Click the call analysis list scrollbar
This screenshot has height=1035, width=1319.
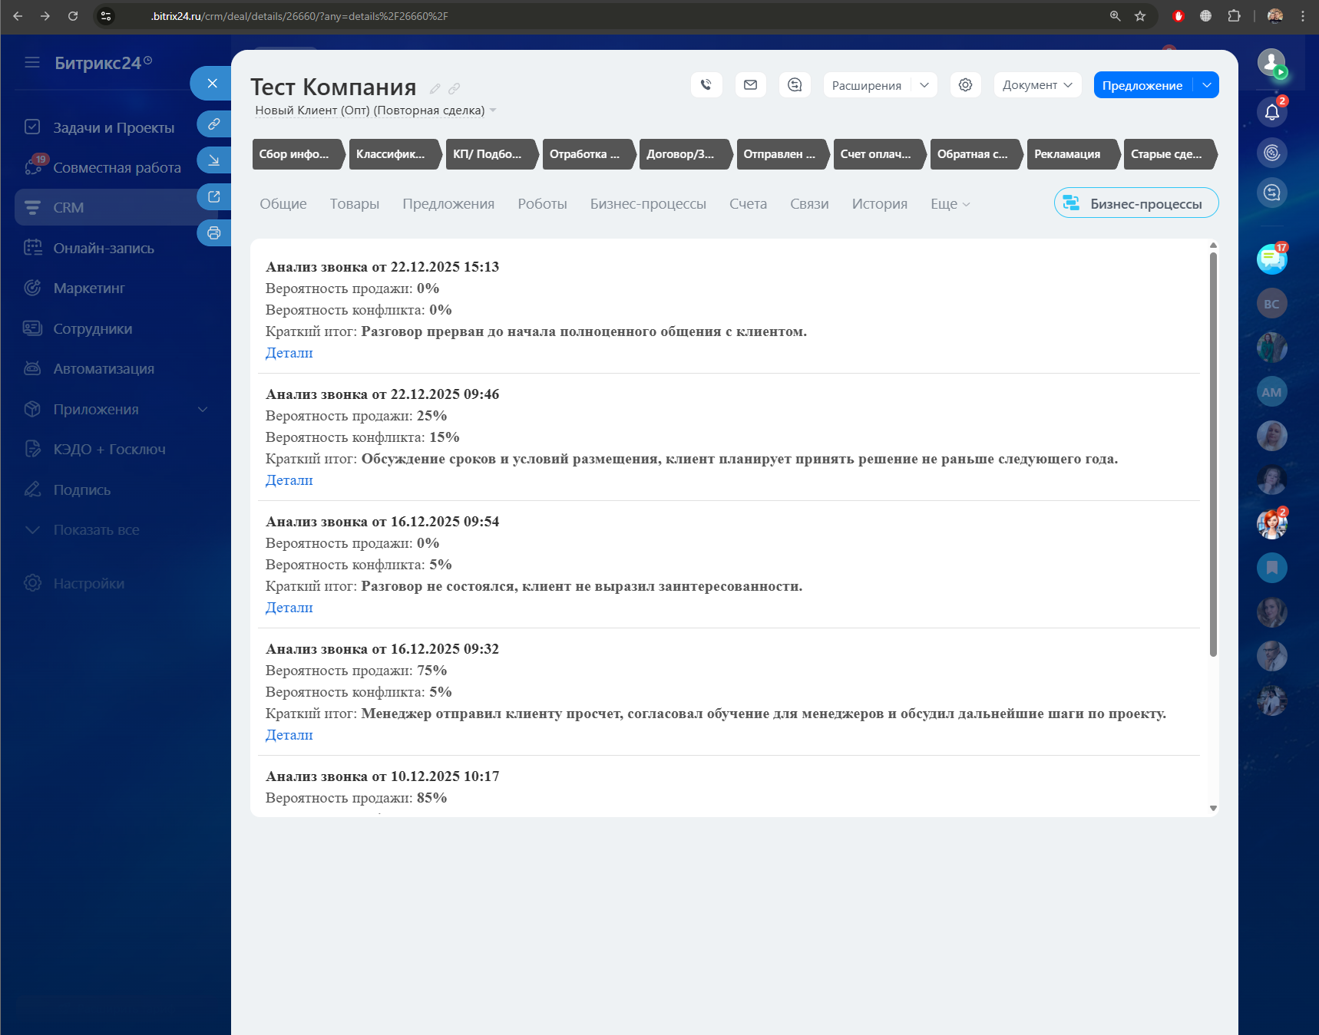[1213, 453]
